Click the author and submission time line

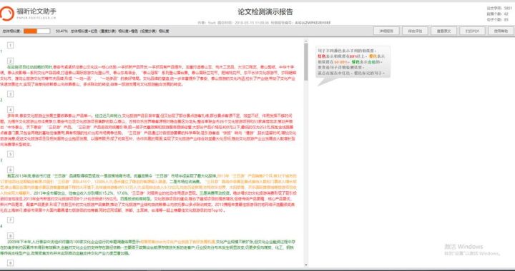tap(264, 23)
